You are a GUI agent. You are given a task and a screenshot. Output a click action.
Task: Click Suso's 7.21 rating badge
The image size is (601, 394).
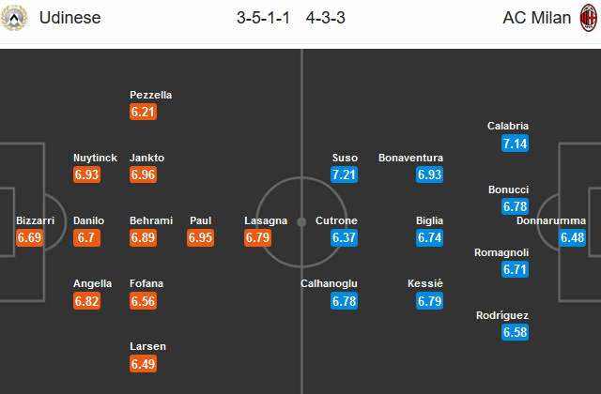[x=345, y=175]
